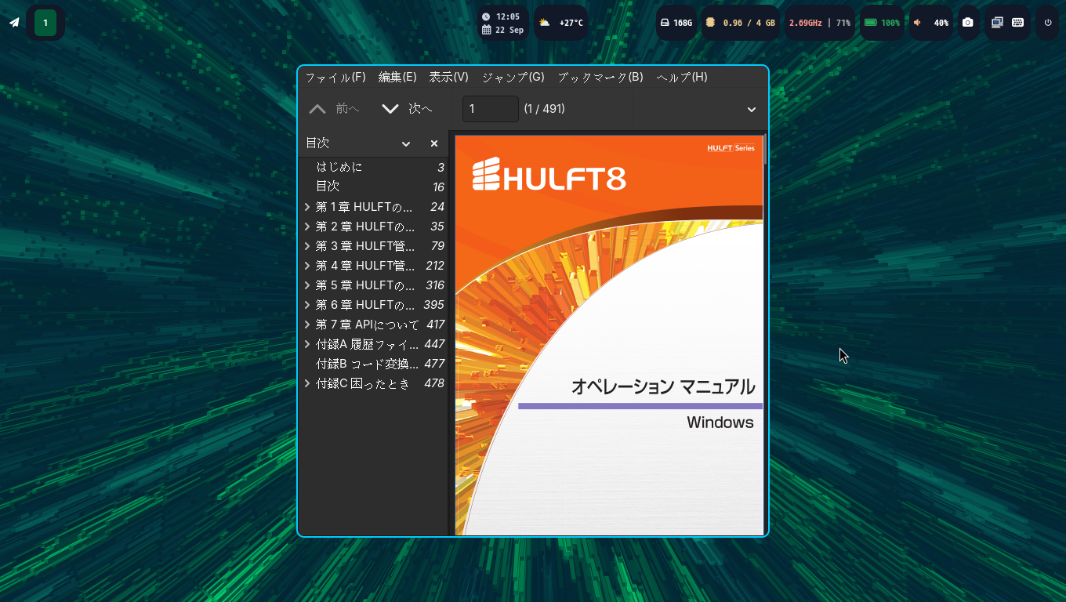Close the 目次 sidebar with the X
The height and width of the screenshot is (602, 1066).
click(x=434, y=143)
